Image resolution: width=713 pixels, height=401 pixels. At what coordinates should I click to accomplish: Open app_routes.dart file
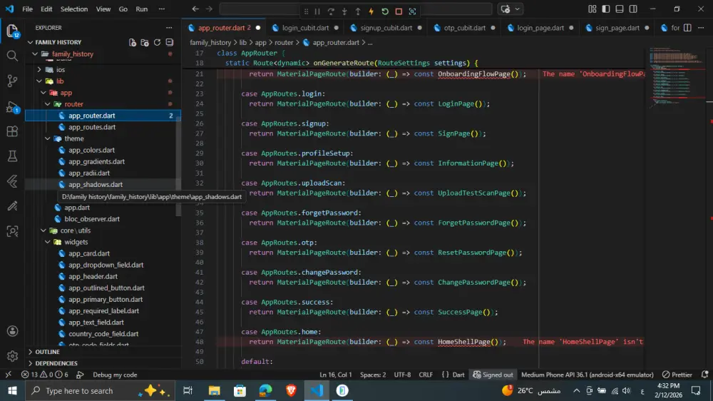coord(92,127)
